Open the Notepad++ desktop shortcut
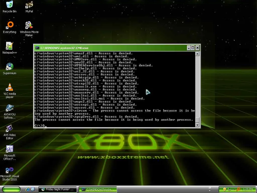 (x=10, y=48)
